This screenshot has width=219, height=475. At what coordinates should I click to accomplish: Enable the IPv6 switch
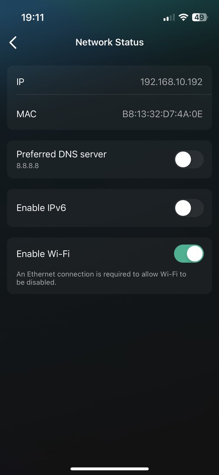(x=189, y=208)
